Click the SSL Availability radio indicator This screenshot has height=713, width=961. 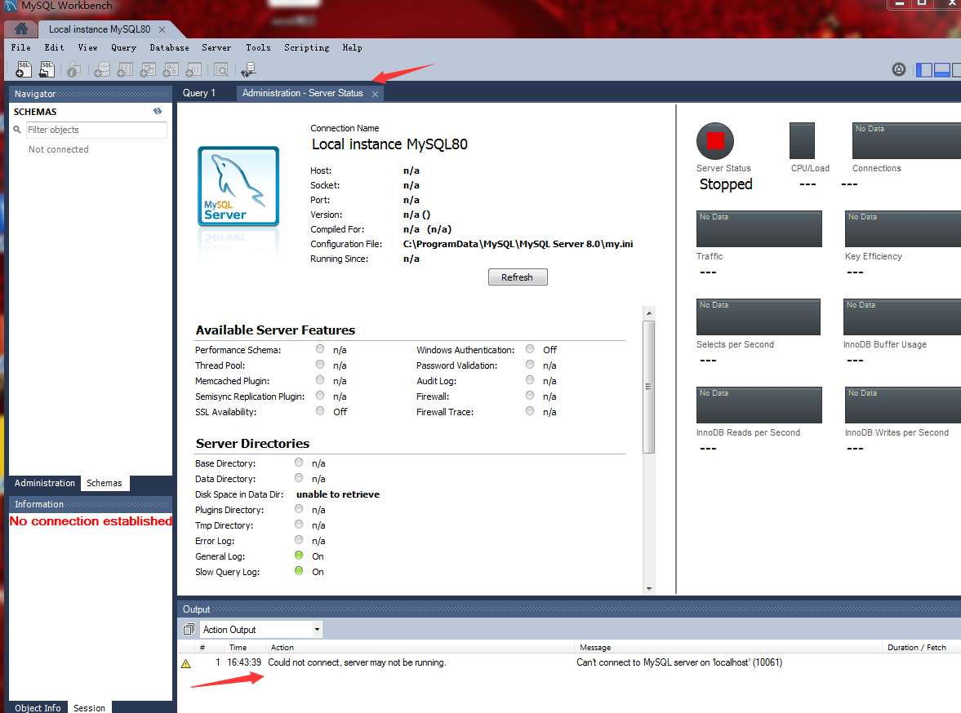tap(320, 411)
